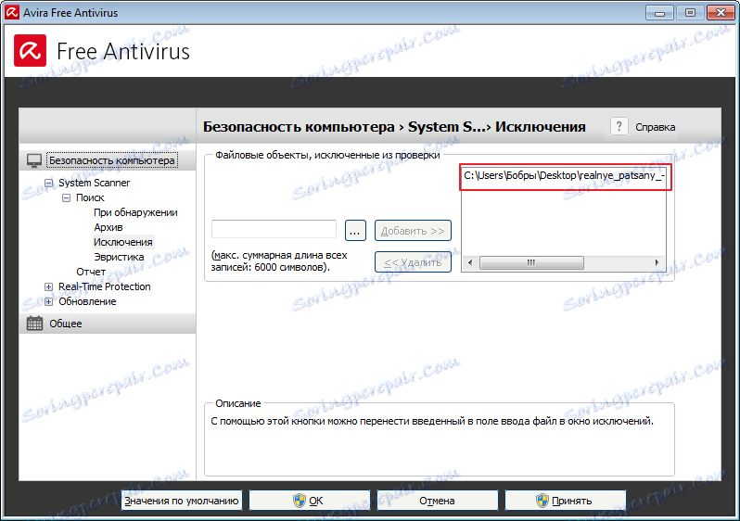740x521 pixels.
Task: Select the realnye_patsany exclusion entry
Action: [x=565, y=175]
